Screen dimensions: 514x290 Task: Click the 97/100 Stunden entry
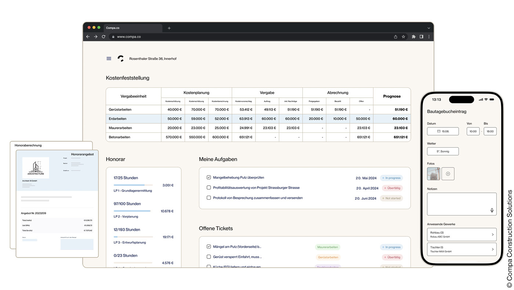127,204
